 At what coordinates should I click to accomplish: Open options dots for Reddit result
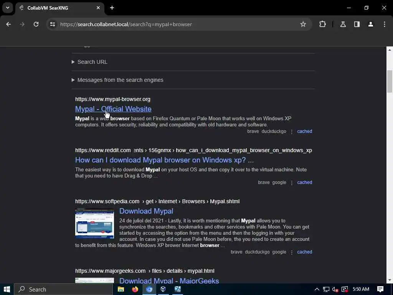click(x=292, y=182)
